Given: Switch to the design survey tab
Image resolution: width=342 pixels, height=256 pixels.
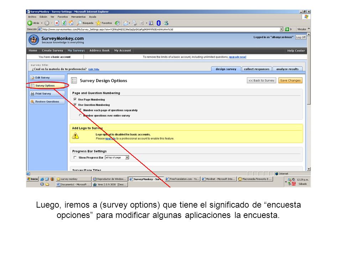Looking at the screenshot, I should [x=226, y=69].
